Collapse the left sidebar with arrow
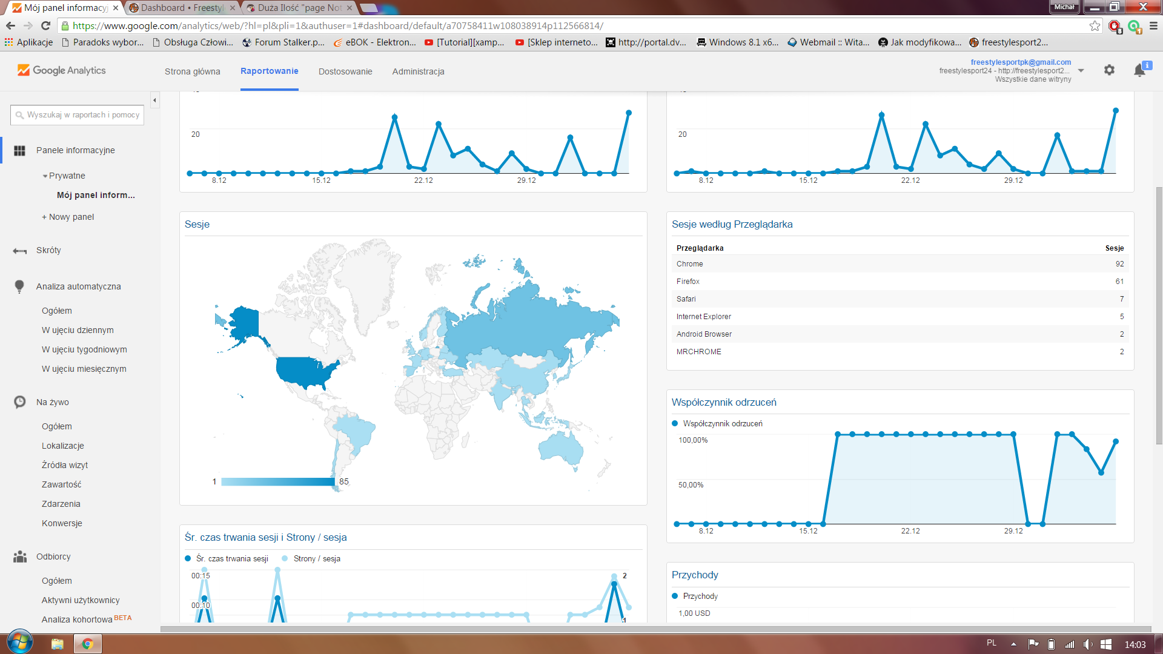The width and height of the screenshot is (1163, 654). coord(155,101)
